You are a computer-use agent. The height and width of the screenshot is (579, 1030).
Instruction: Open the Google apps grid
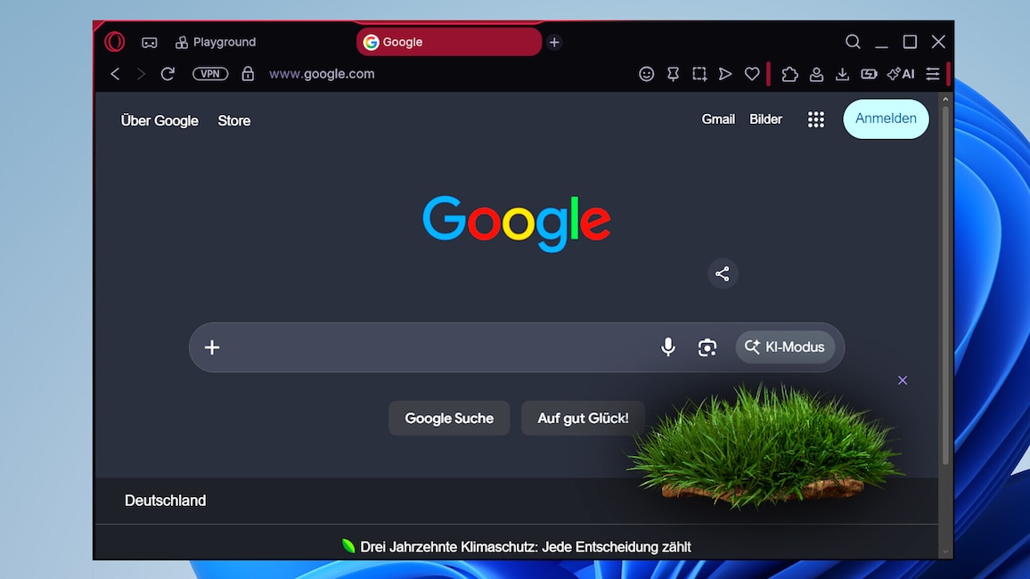click(816, 119)
